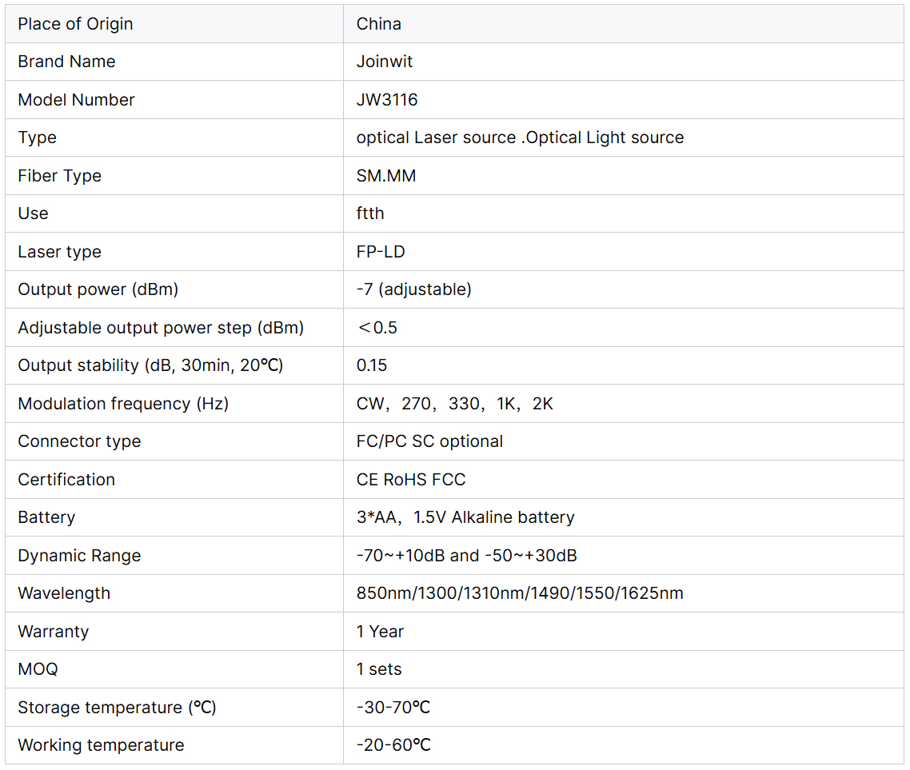Viewport: 910px width, 770px height.
Task: Click the '-7 (adjustable)' output power value
Action: 414,289
